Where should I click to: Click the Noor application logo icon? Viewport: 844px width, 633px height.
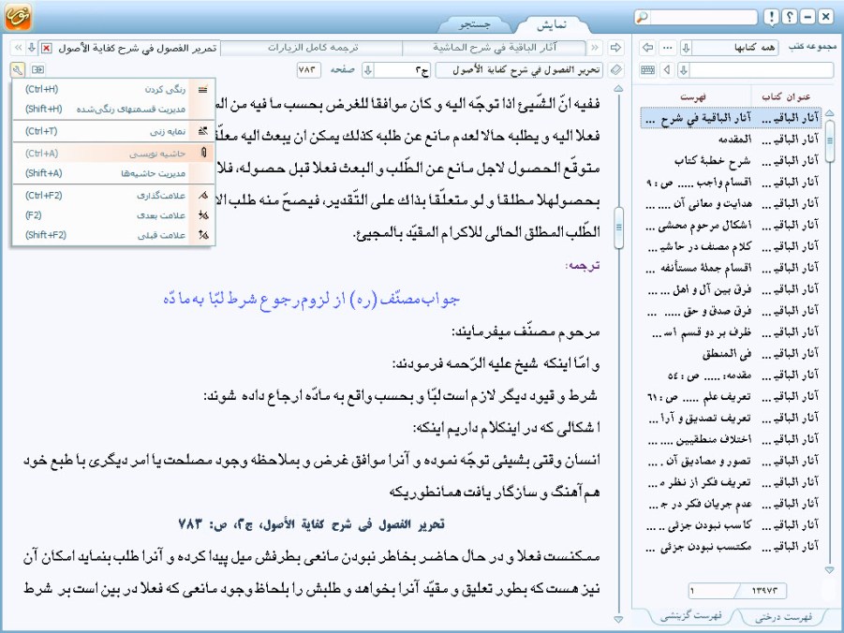[x=18, y=16]
